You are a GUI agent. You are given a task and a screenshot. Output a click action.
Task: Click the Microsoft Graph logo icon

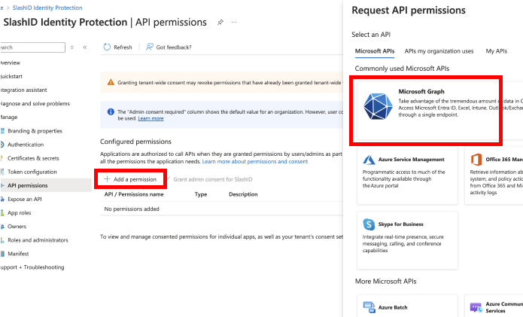[x=378, y=106]
